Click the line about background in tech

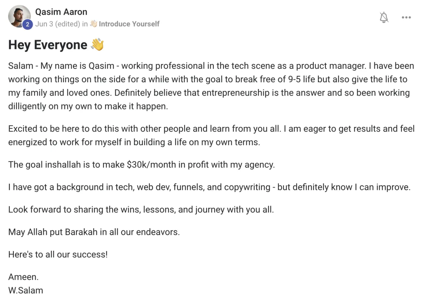pos(209,187)
